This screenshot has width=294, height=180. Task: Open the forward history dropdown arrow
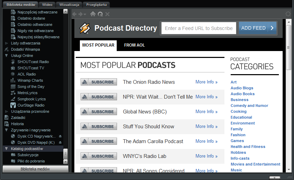pyautogui.click(x=85, y=14)
